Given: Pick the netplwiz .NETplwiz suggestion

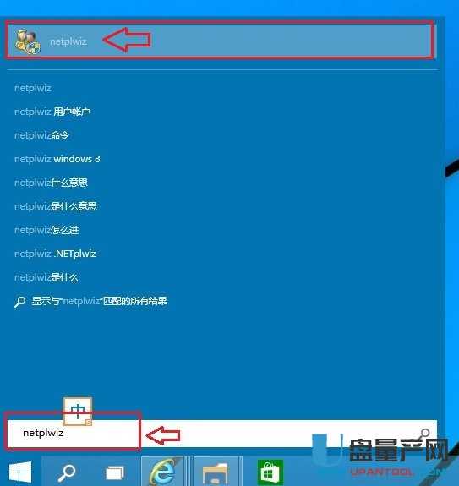Looking at the screenshot, I should [x=55, y=254].
